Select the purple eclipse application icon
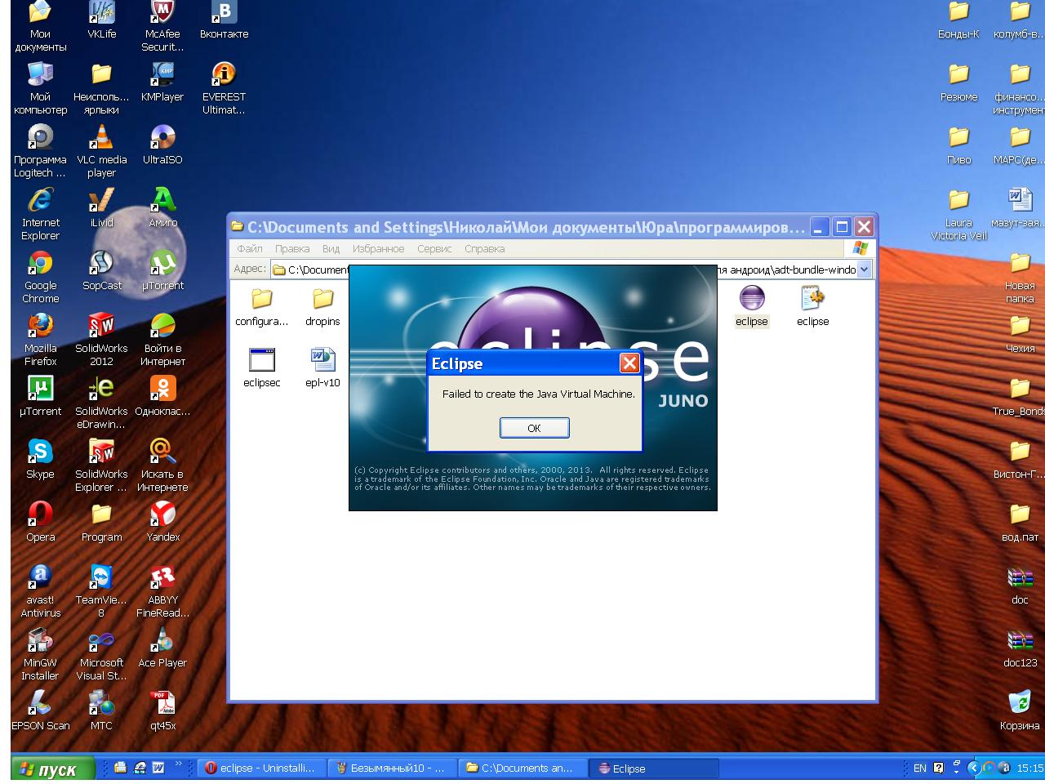Screen dimensions: 1045x784 coord(751,307)
